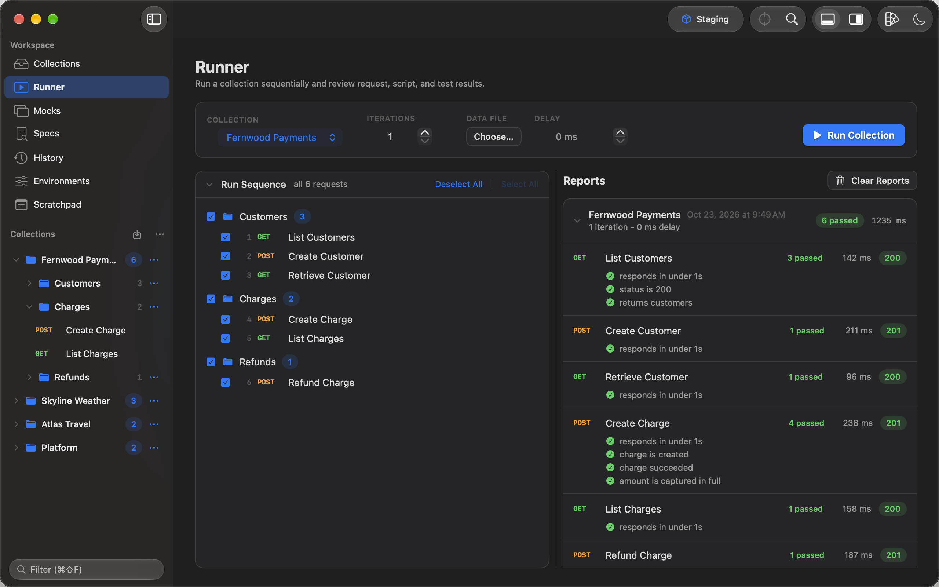939x587 pixels.
Task: Open History in the Workspace sidebar
Action: click(86, 158)
